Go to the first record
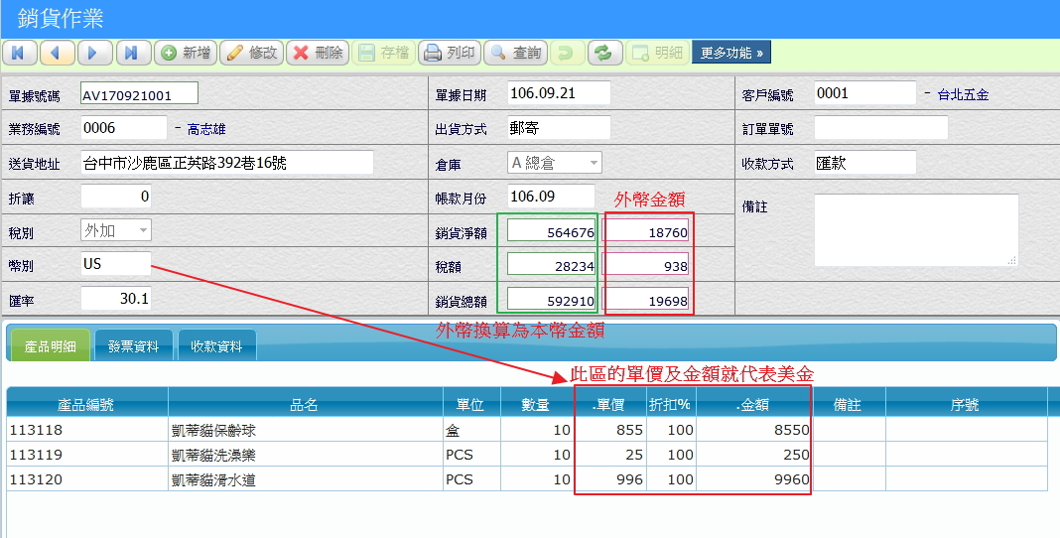Screen dimensions: 1060x538 point(20,53)
